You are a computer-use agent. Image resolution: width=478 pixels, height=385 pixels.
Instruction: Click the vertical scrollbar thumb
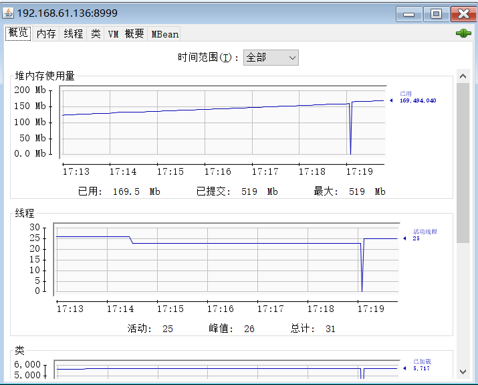point(463,163)
